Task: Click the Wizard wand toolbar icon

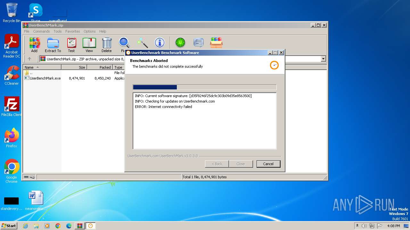Action: [x=142, y=42]
